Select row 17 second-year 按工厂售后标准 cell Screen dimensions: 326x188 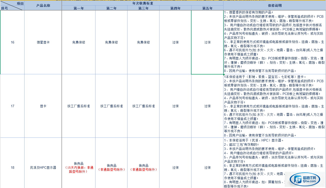(111, 106)
